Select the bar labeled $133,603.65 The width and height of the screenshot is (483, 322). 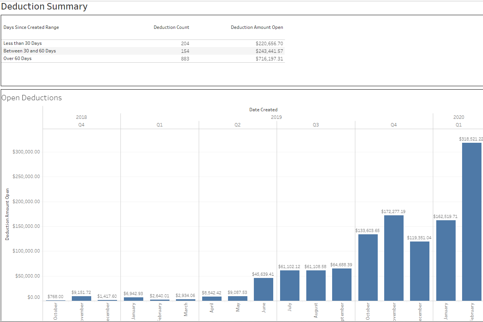click(x=368, y=267)
